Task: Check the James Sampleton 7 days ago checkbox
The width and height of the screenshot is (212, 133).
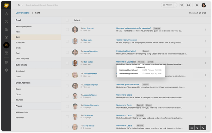Action: pos(67,86)
